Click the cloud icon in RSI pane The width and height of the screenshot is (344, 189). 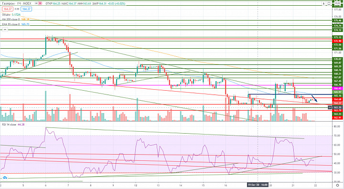pos(5,178)
